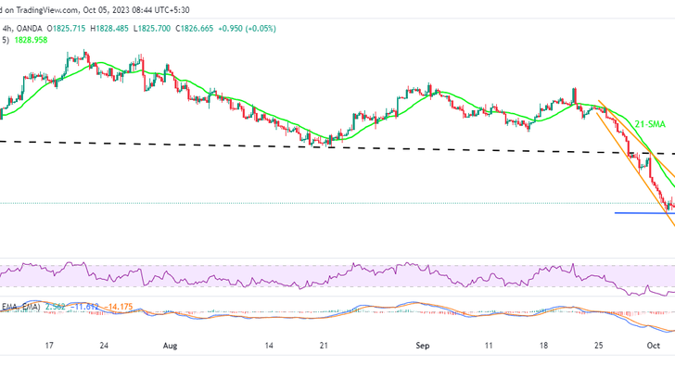The height and width of the screenshot is (379, 675).
Task: Click the close price value C1826.665
Action: [194, 29]
